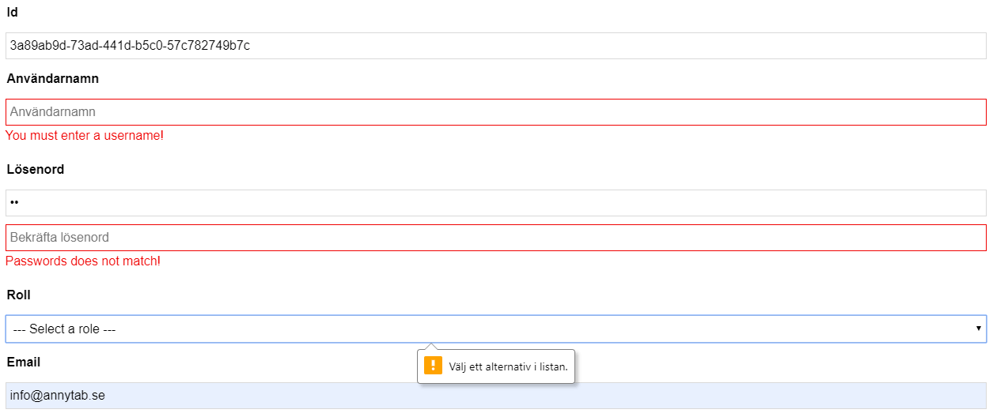Click the username required error message
Screen dimensions: 993x417
85,136
